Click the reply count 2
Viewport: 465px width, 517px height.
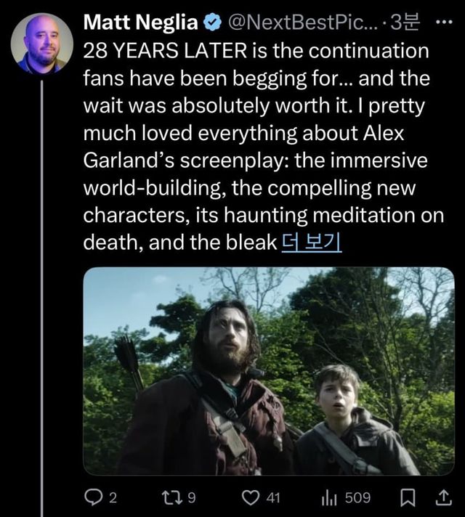coord(113,497)
